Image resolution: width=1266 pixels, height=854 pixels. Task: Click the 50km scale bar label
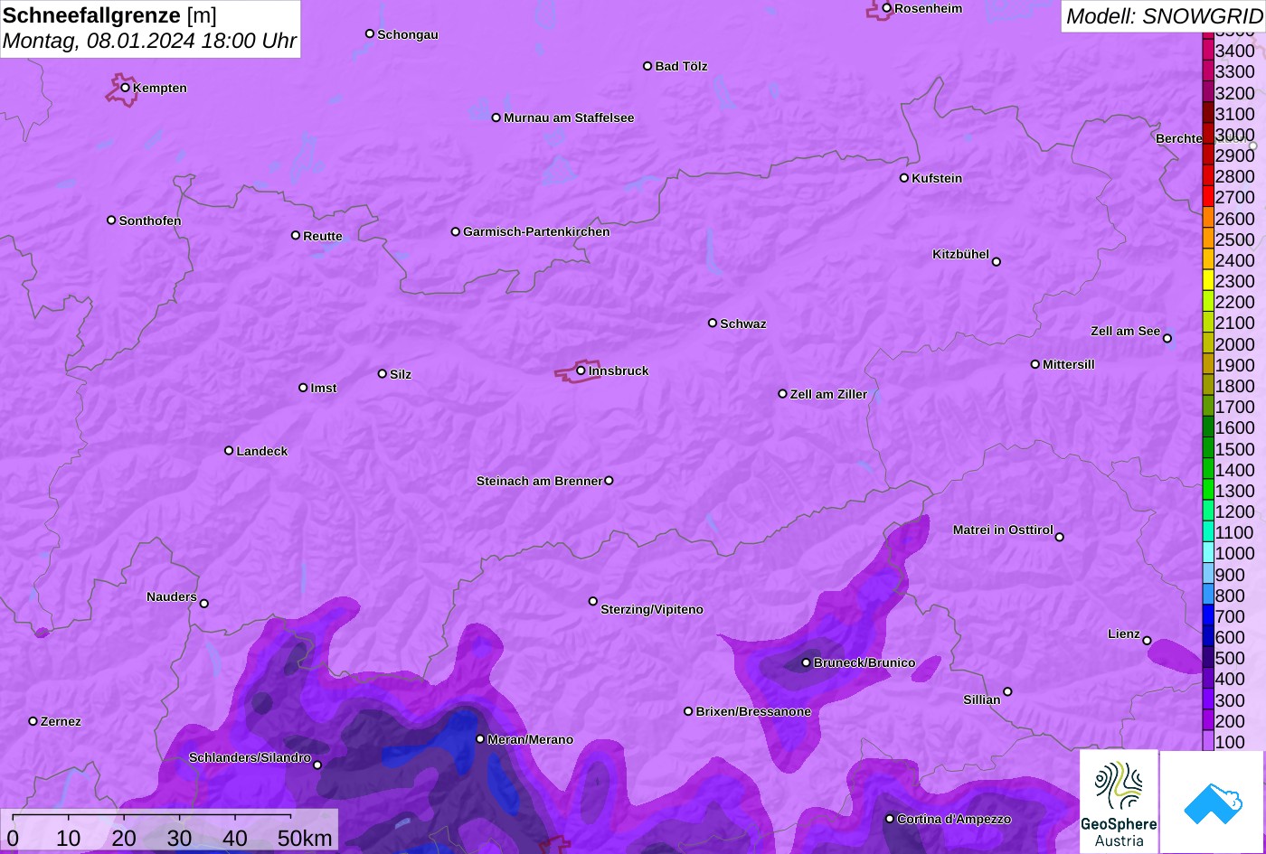[305, 838]
